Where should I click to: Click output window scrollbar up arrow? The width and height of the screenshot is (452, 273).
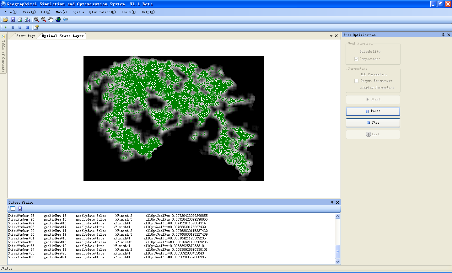pos(338,216)
